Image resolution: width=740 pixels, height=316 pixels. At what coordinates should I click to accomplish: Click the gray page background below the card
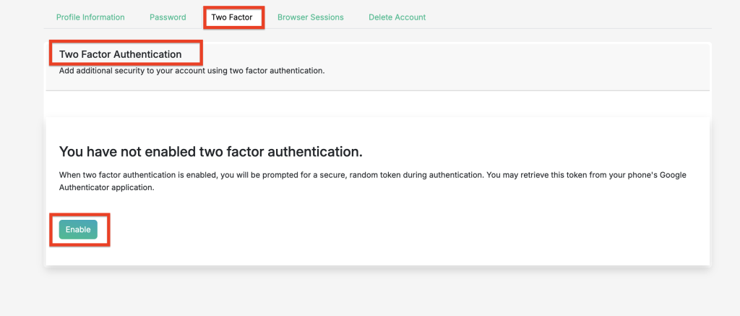tap(376, 293)
